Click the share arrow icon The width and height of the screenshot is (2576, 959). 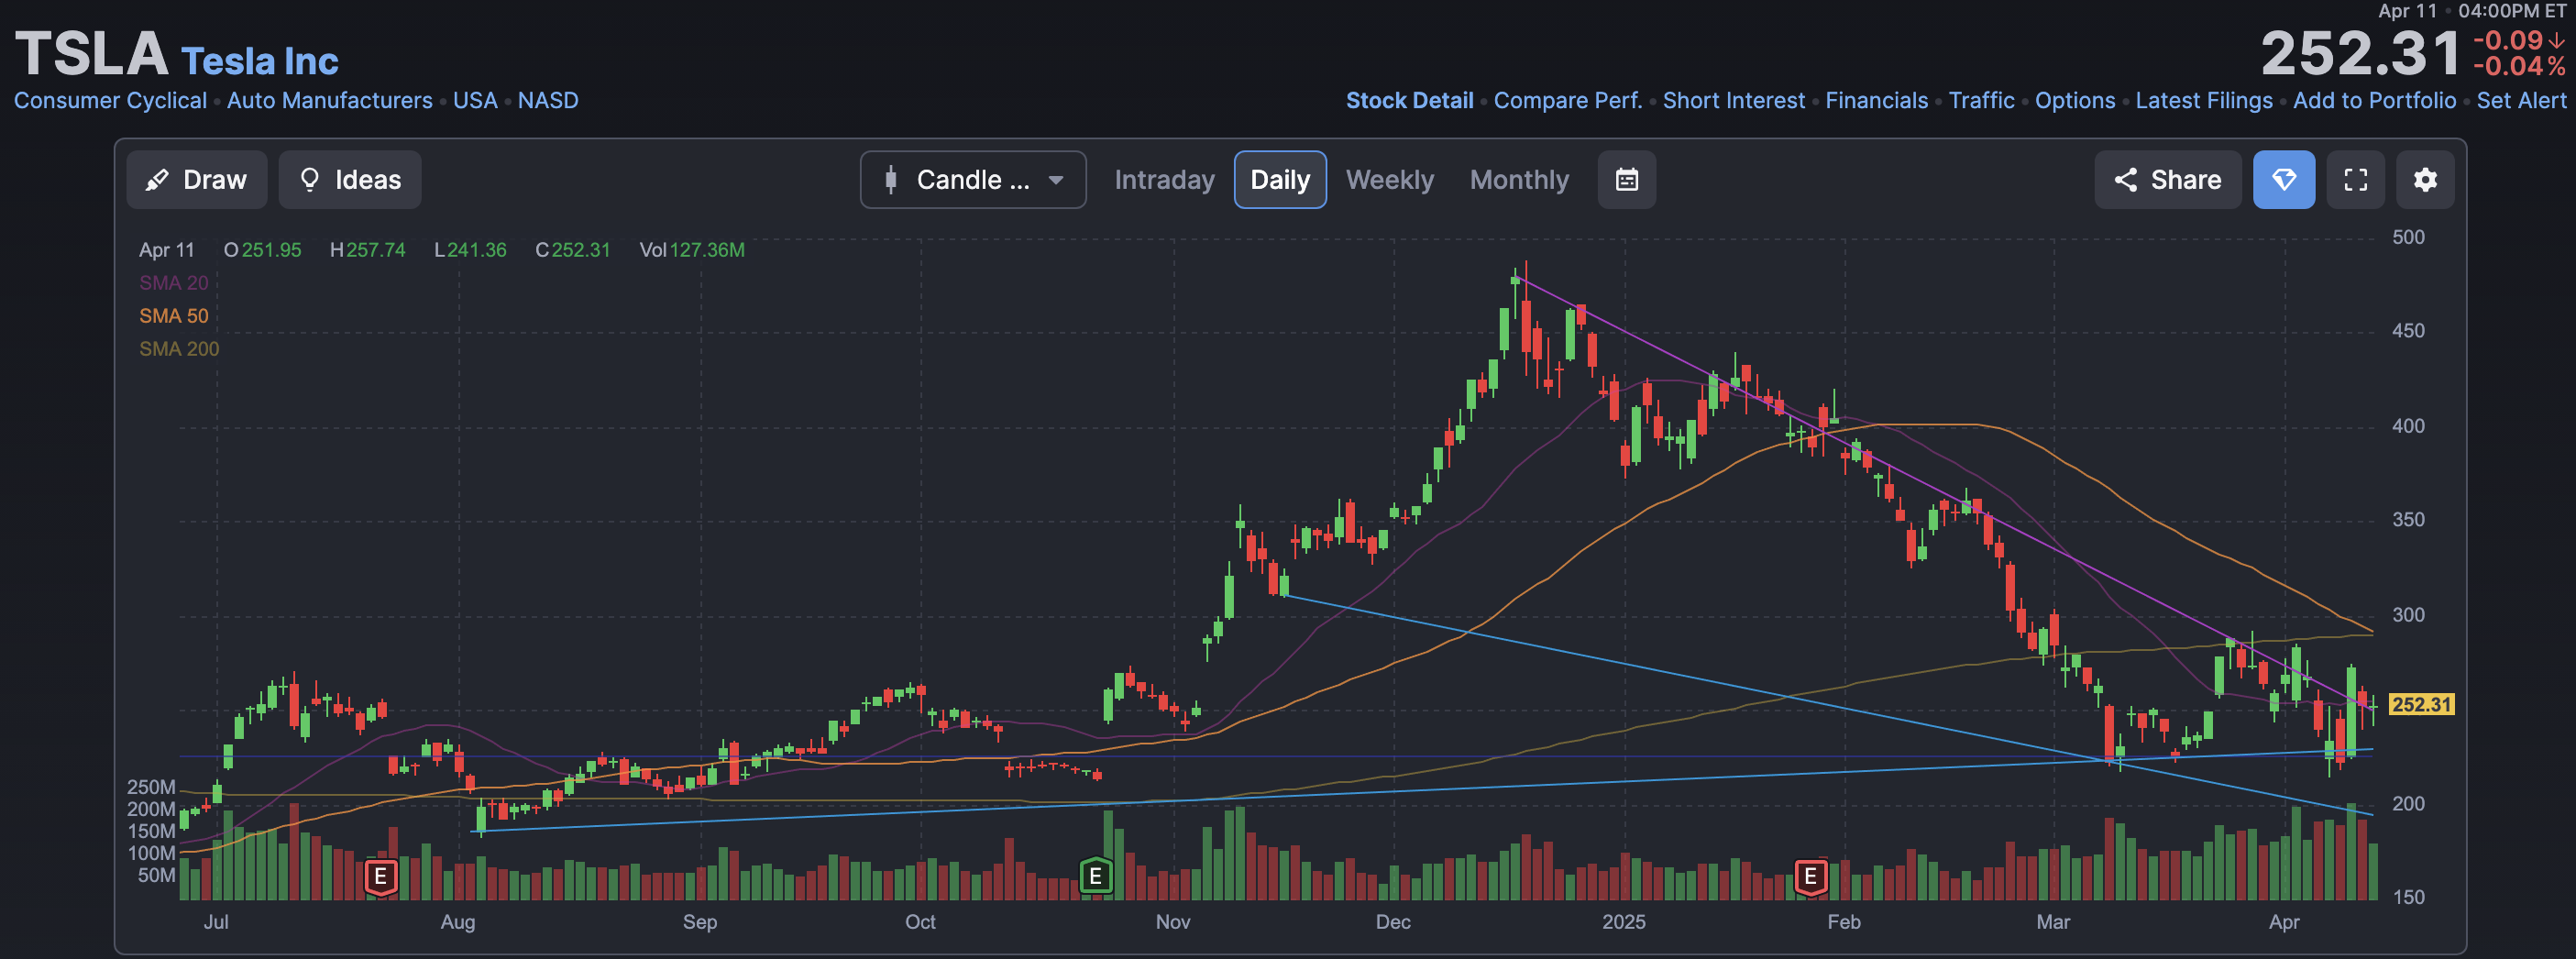2125,180
